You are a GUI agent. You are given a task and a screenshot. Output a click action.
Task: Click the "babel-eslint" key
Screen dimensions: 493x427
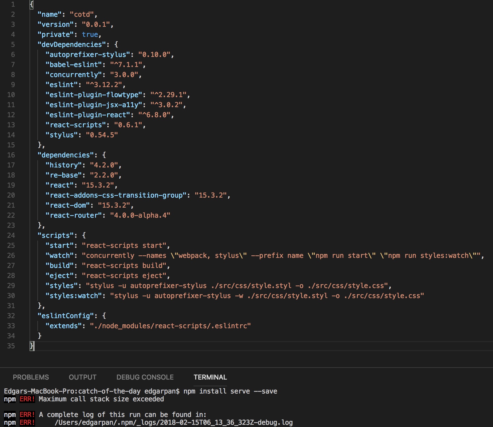pyautogui.click(x=74, y=64)
